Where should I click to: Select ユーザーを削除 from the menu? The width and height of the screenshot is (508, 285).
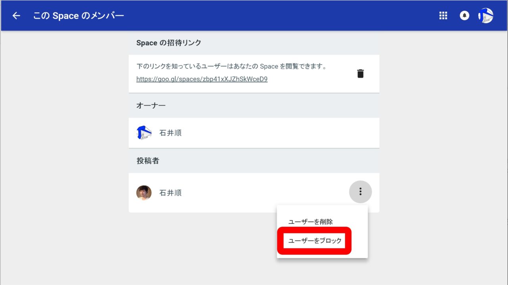pyautogui.click(x=310, y=222)
